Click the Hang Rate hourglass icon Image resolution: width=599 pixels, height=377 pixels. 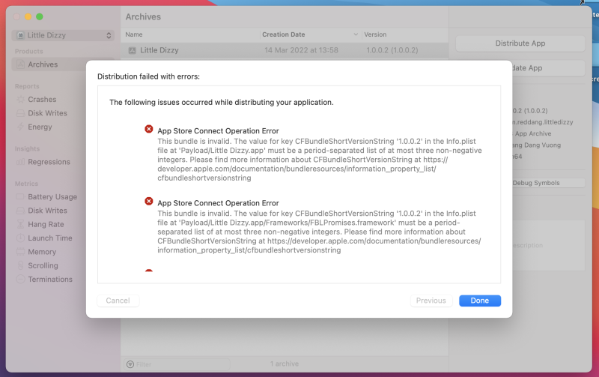point(21,224)
